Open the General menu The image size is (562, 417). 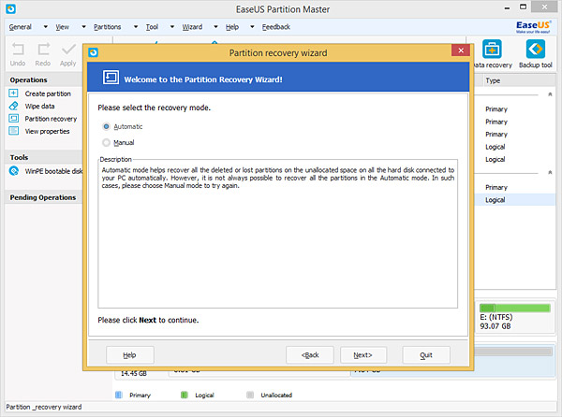point(21,27)
